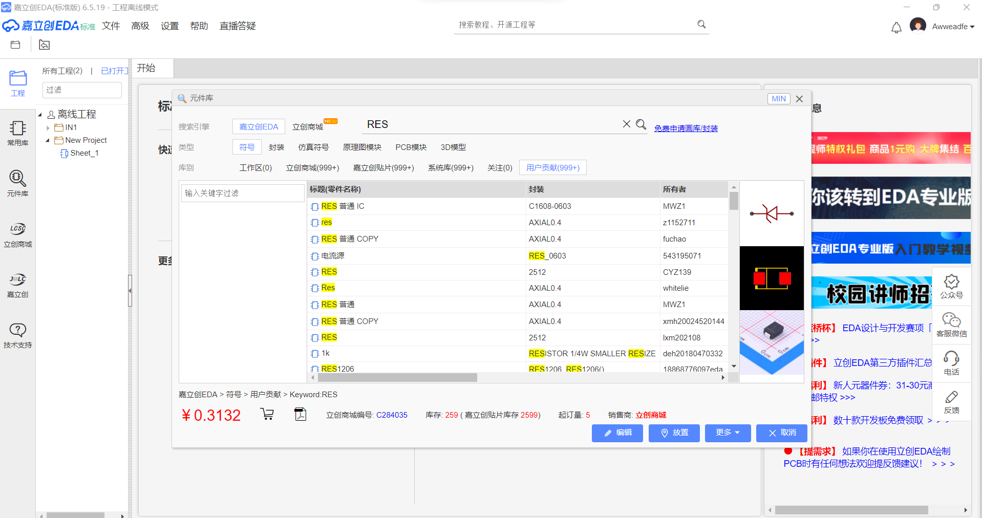Select the 3D模型 type filter
The width and height of the screenshot is (982, 518).
coord(453,147)
